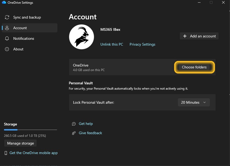Click the ibex profile picture

[82, 37]
